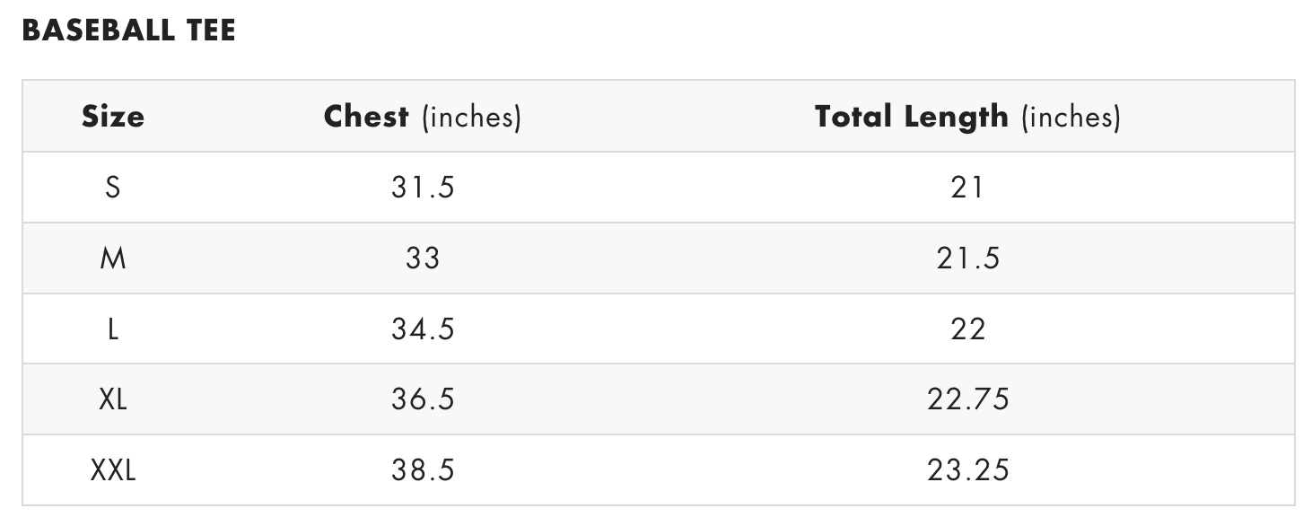Click the BASEBALL TEE heading
Viewport: 1303px width, 526px height.
click(128, 31)
